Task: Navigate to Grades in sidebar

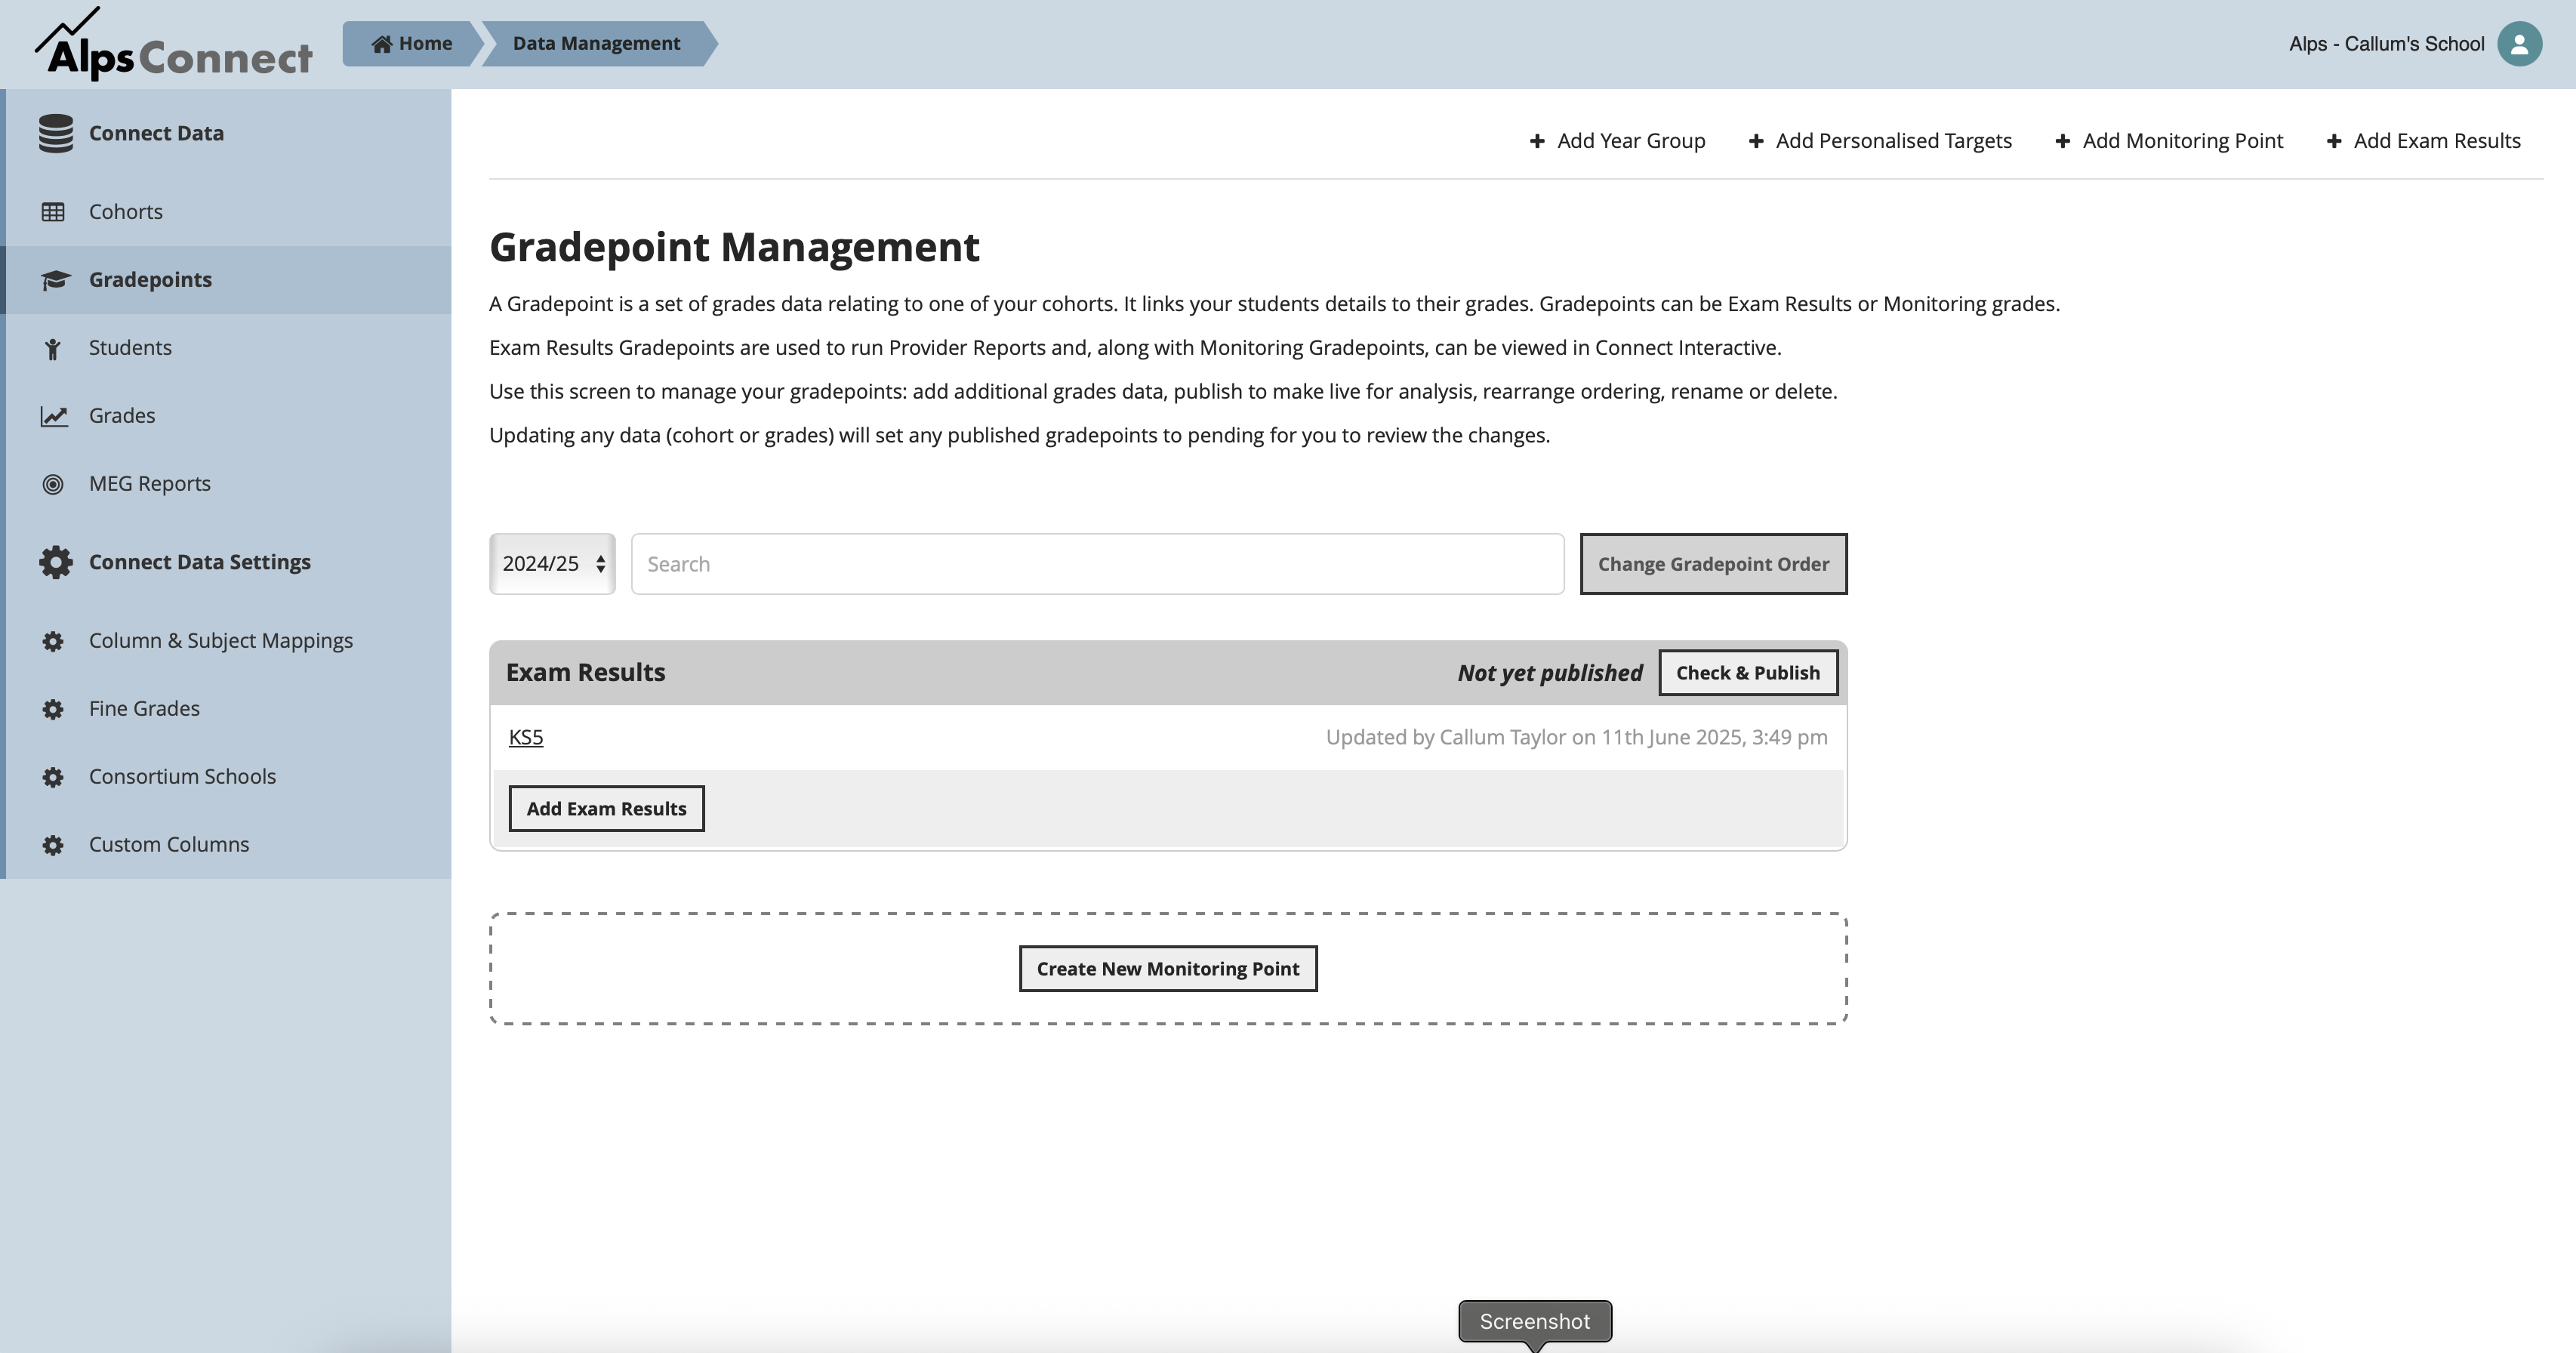Action: point(228,416)
